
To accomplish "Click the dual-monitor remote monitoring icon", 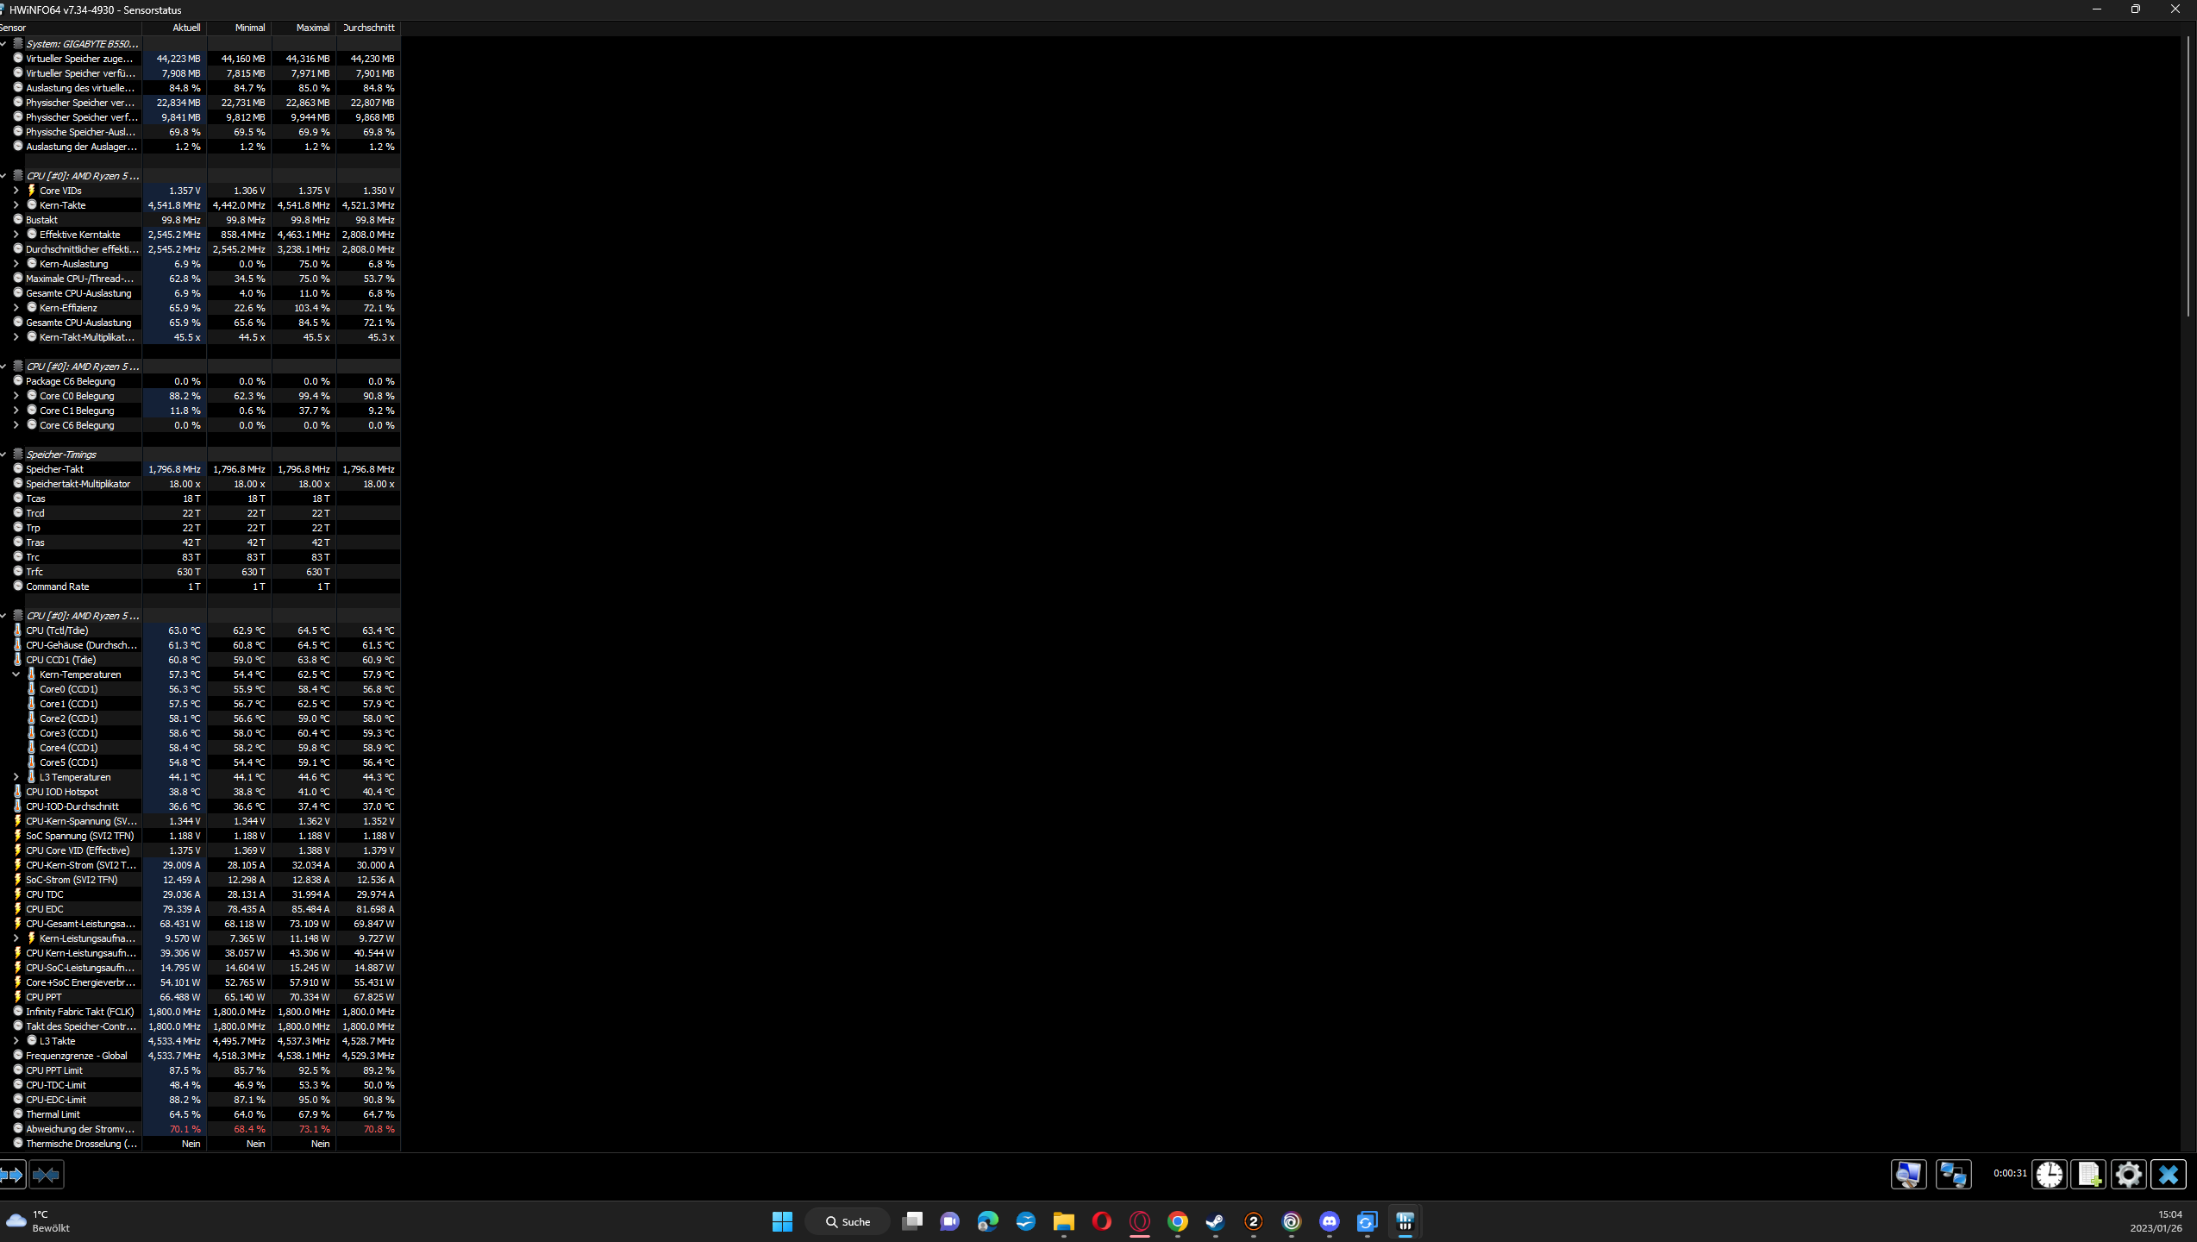I will (x=1955, y=1174).
